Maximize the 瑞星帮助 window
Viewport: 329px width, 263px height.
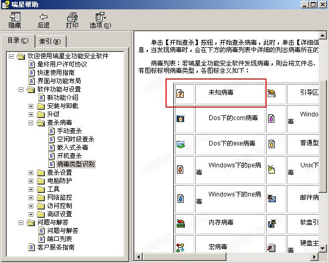pos(313,4)
